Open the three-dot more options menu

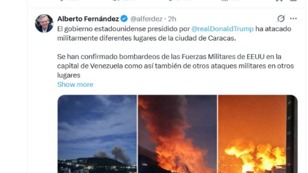pos(293,19)
